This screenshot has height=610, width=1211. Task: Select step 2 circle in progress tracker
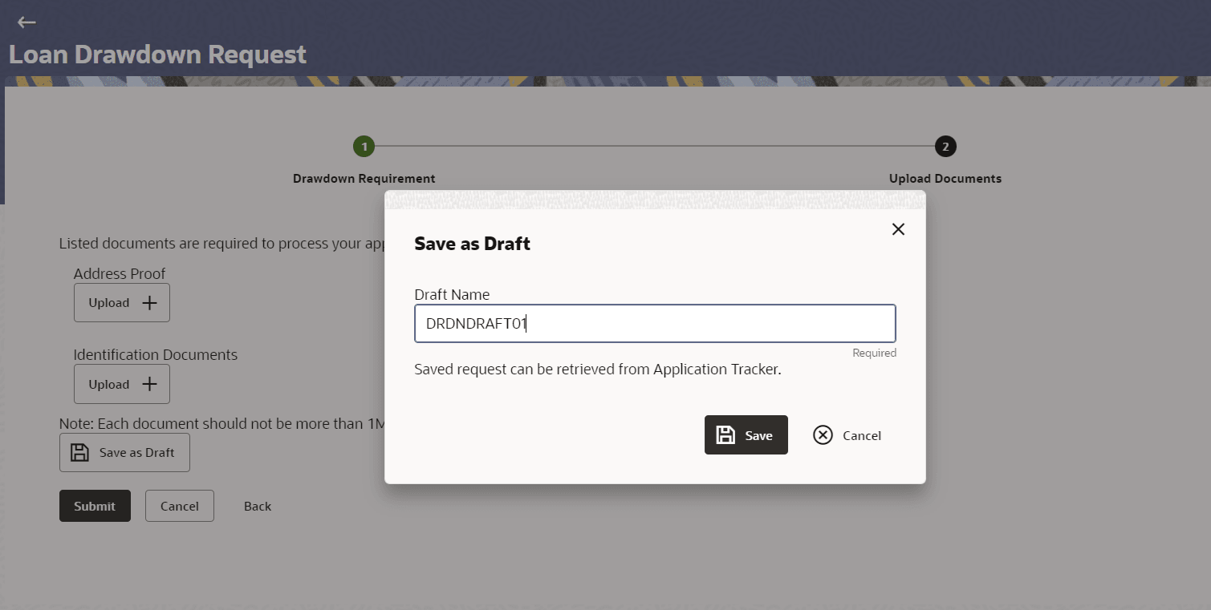945,147
